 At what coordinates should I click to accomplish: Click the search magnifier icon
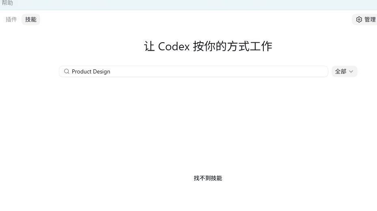67,71
